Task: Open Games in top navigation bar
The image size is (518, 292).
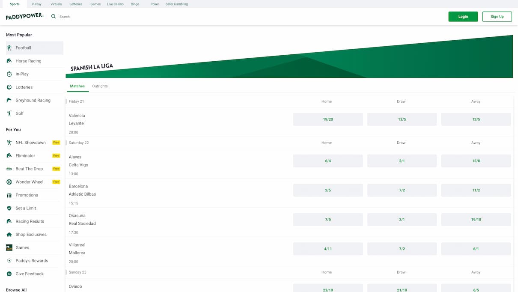Action: (x=95, y=4)
